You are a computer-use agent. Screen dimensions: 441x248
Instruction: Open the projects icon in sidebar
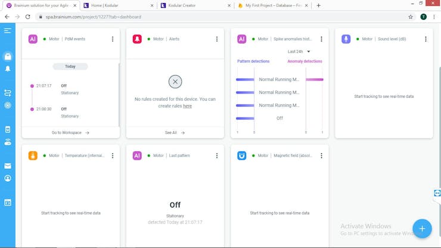[x=8, y=57]
